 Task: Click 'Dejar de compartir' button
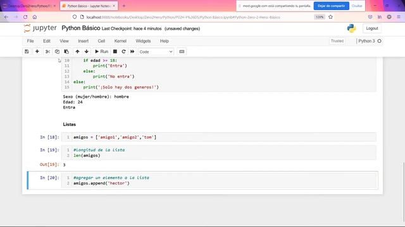pyautogui.click(x=331, y=6)
